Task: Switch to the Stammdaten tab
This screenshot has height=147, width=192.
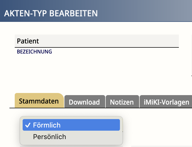Action: (x=39, y=101)
